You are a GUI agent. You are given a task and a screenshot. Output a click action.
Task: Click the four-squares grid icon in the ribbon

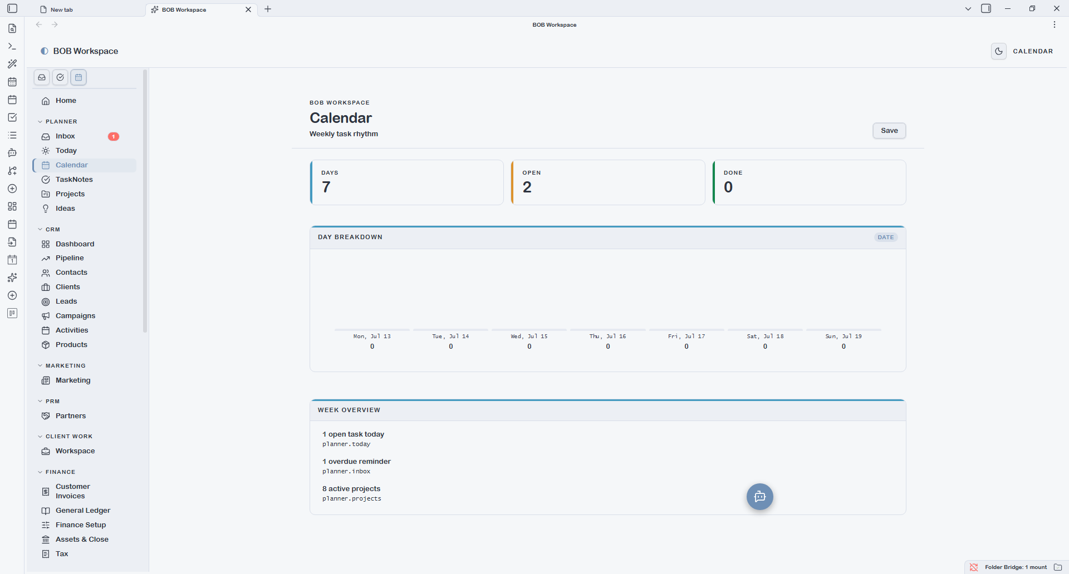12,206
